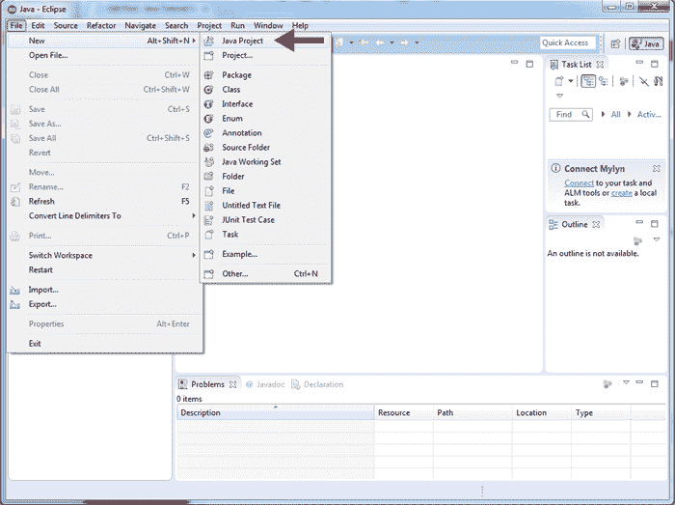
Task: Click the Untitled Text File icon
Action: coord(209,206)
